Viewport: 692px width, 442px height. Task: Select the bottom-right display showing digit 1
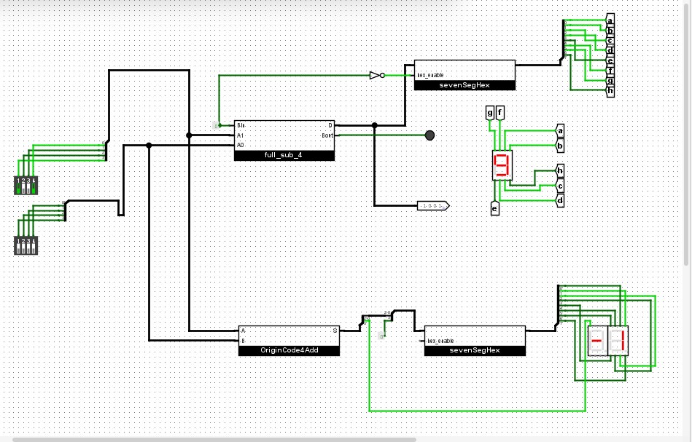[618, 341]
